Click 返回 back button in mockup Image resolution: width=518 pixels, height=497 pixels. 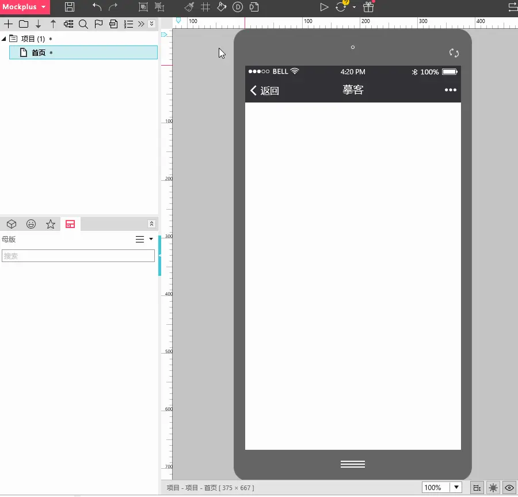tap(265, 90)
